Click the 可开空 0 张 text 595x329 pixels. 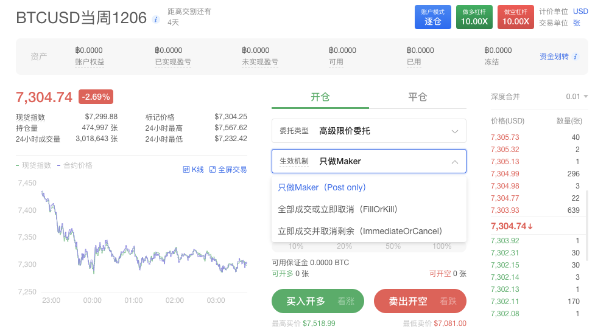coord(448,274)
